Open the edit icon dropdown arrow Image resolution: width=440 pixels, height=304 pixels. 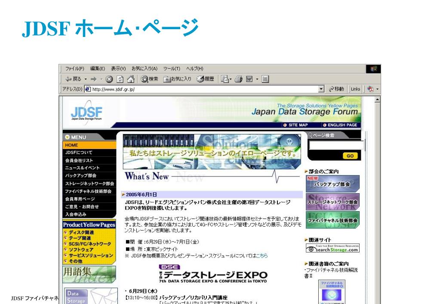pos(257,79)
